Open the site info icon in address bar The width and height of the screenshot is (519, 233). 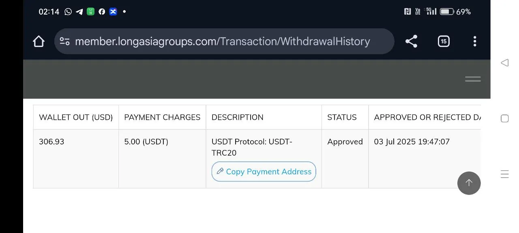point(65,41)
